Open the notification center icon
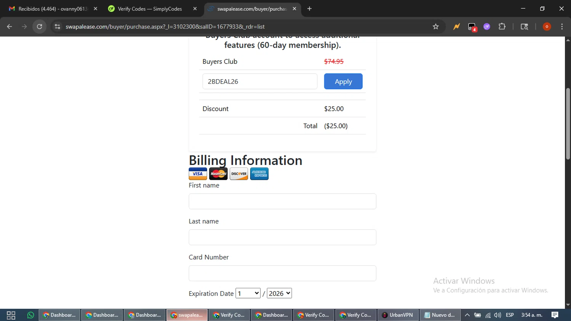This screenshot has width=571, height=321. pyautogui.click(x=555, y=315)
